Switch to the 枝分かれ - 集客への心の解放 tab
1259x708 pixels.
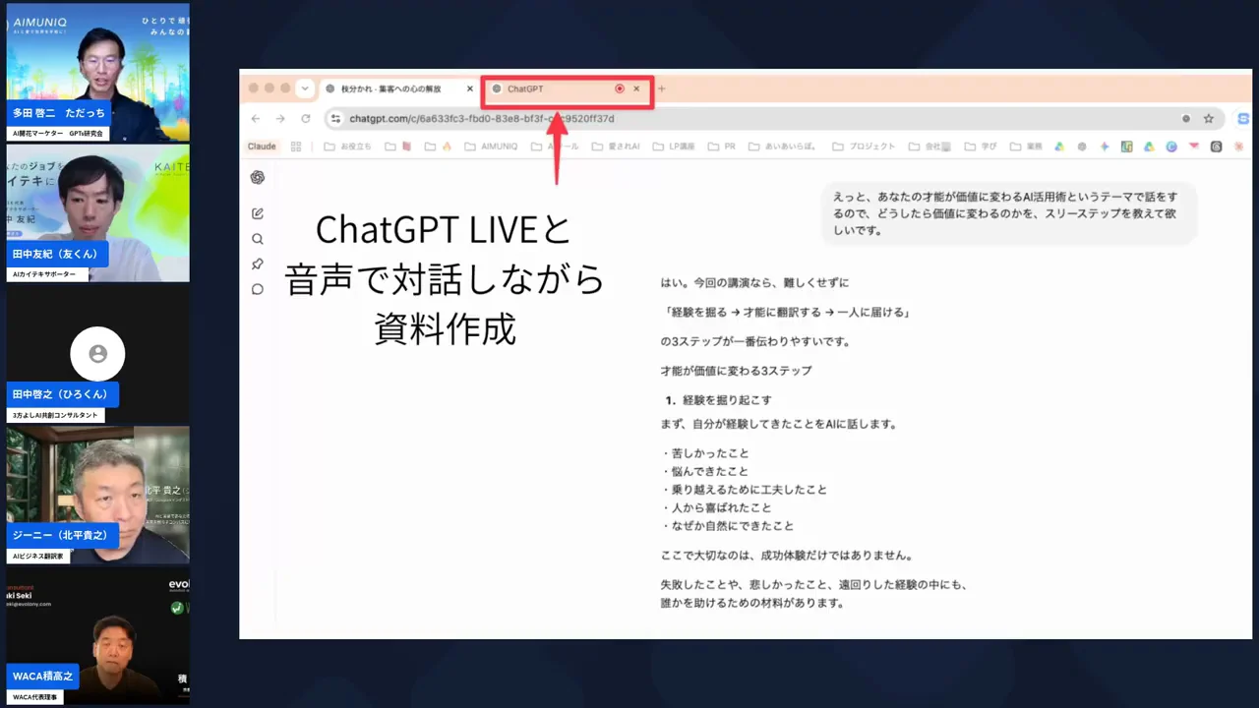(398, 88)
